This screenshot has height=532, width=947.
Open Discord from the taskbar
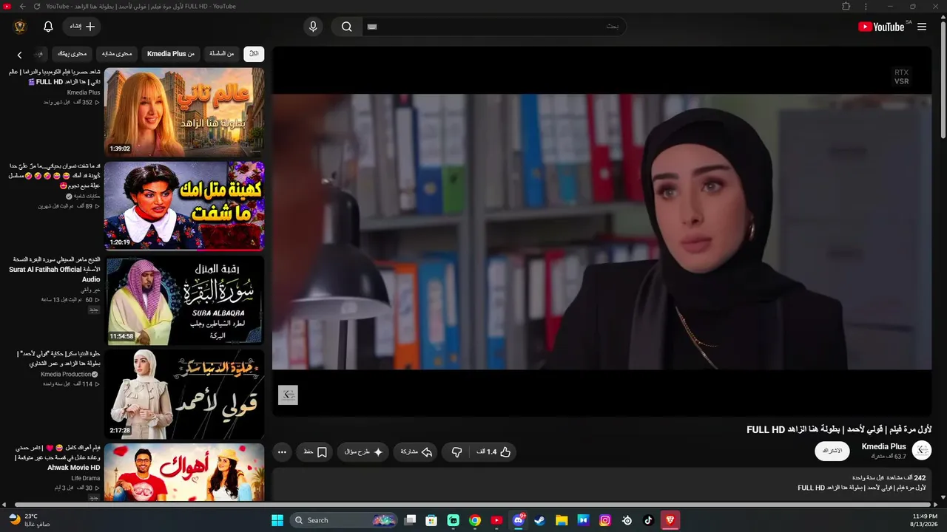[x=519, y=520]
